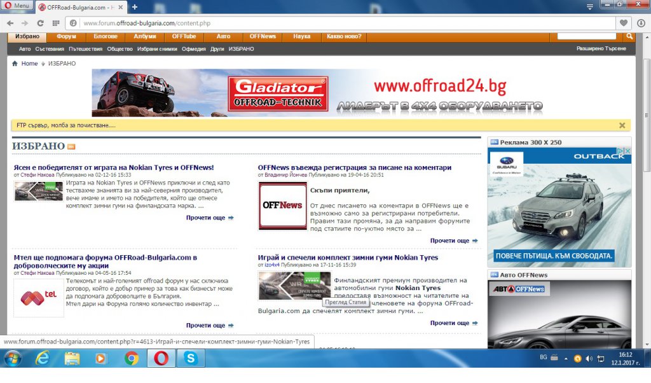Reload the page with the refresh icon

(40, 24)
